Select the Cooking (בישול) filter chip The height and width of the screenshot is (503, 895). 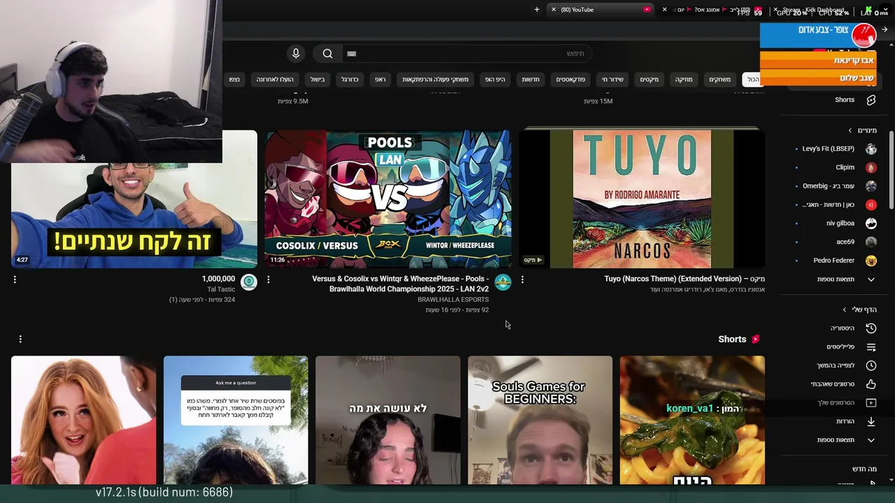point(317,79)
